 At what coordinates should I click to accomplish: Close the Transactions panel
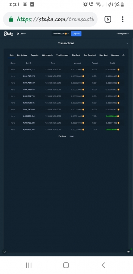point(127,43)
